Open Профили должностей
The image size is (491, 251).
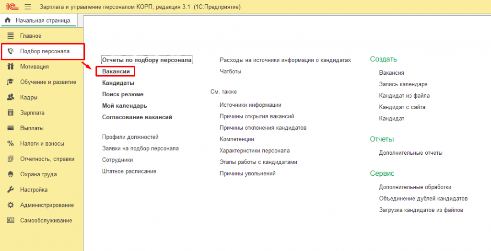coord(130,137)
